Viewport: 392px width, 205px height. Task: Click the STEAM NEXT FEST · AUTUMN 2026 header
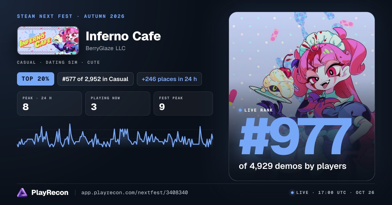click(x=71, y=16)
